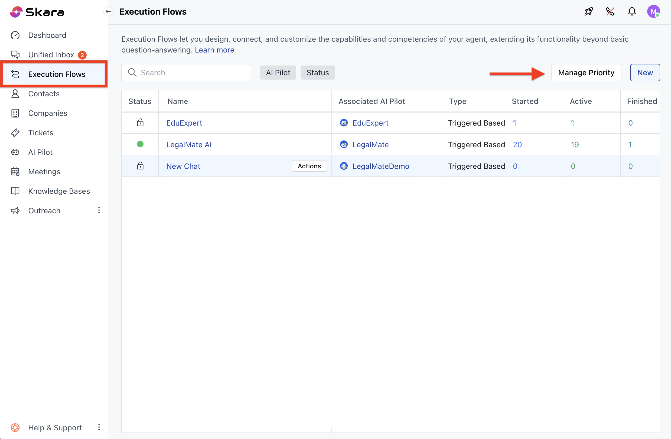The width and height of the screenshot is (671, 439).
Task: Open the Status filter dropdown
Action: point(317,73)
